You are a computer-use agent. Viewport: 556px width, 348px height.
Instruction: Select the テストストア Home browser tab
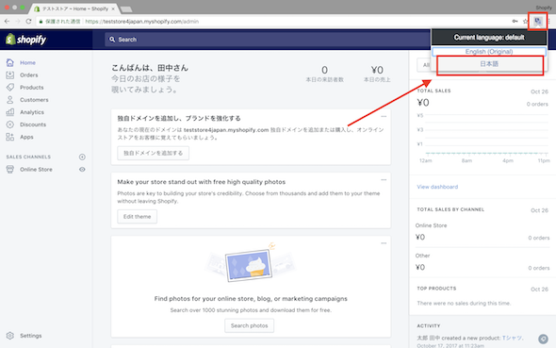(x=74, y=8)
